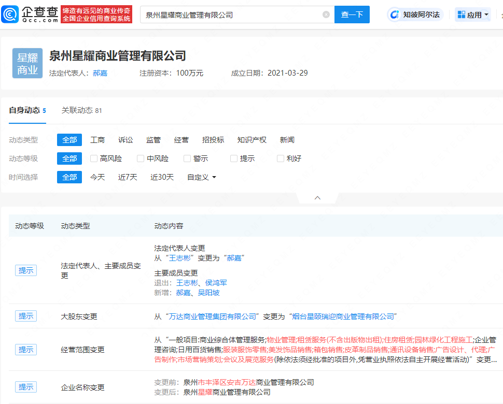Viewport: 503px width, 404px height.
Task: Filter time by 近7天
Action: click(128, 177)
